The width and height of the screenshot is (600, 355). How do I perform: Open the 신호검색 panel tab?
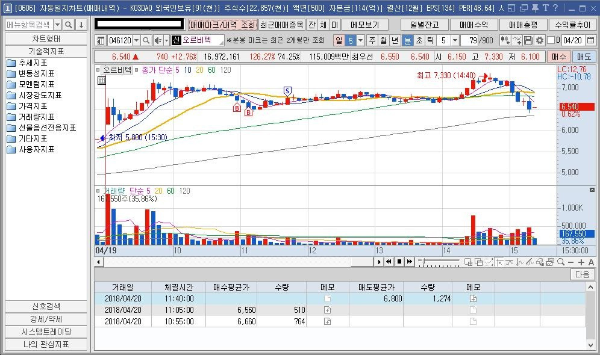click(x=46, y=306)
